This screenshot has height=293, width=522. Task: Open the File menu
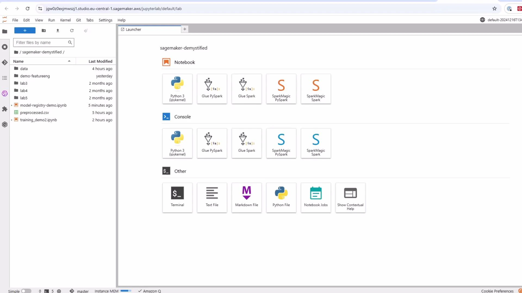15,20
